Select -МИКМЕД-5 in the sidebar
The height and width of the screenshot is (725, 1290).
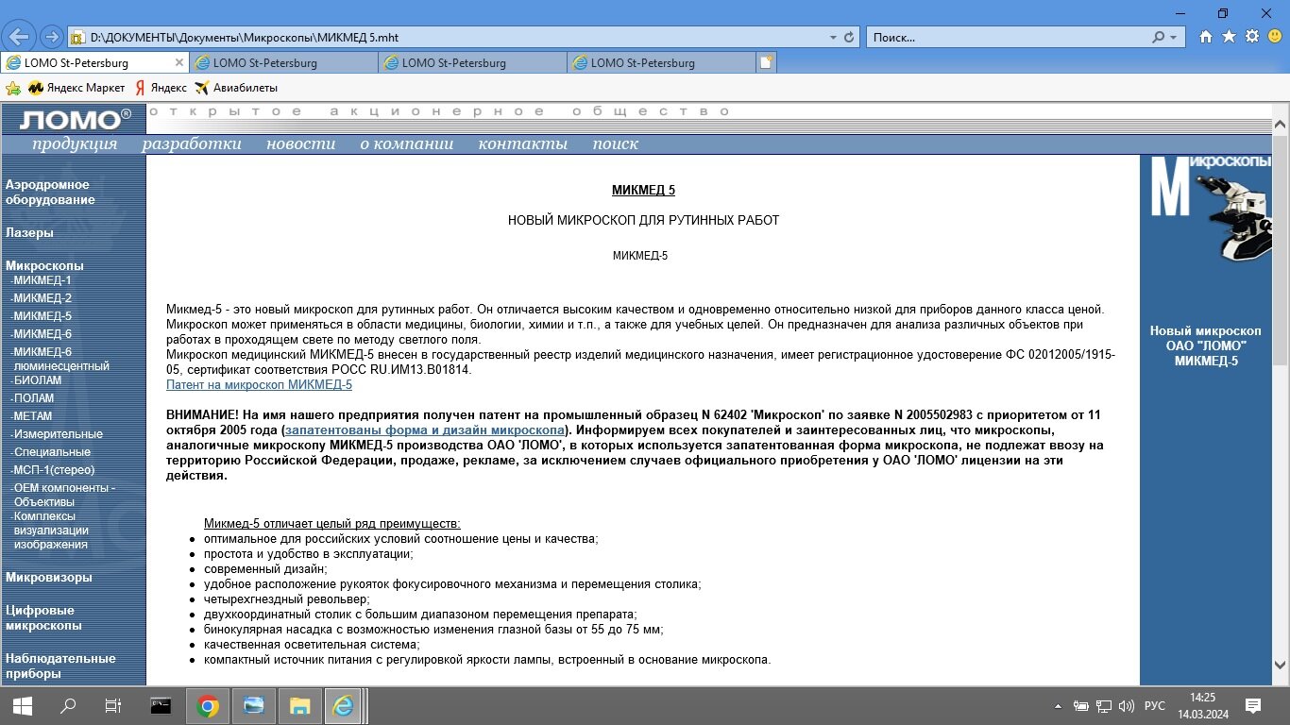coord(41,316)
